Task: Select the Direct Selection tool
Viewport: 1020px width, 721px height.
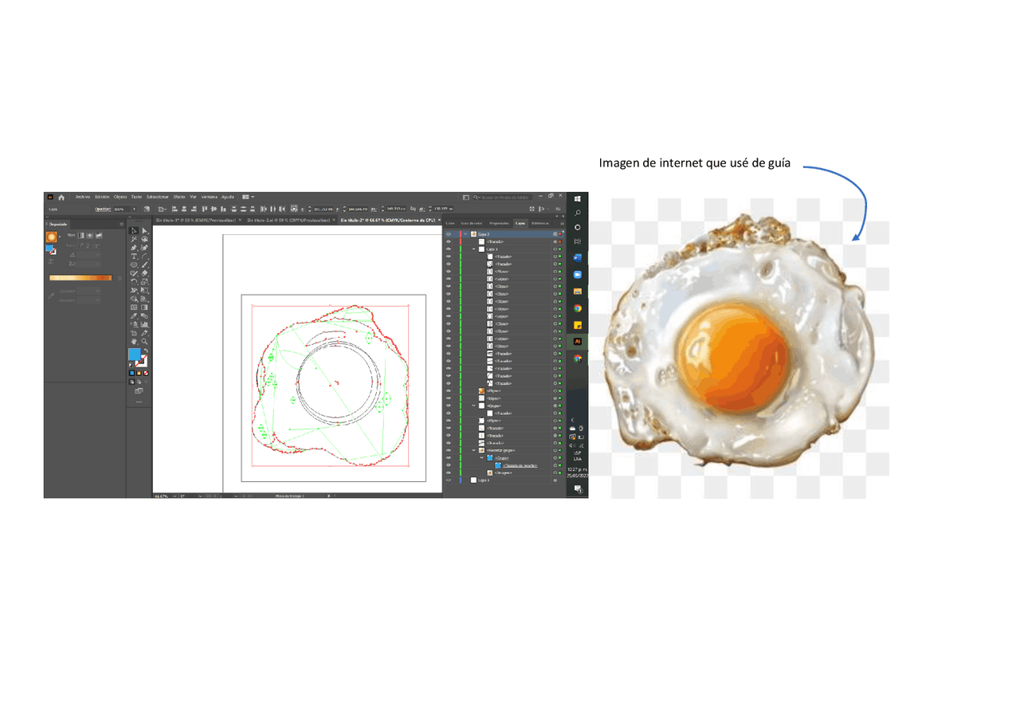Action: [x=144, y=231]
